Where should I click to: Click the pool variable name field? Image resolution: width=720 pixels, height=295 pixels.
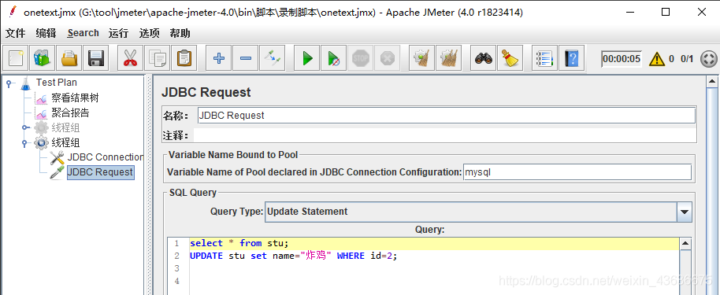click(577, 172)
